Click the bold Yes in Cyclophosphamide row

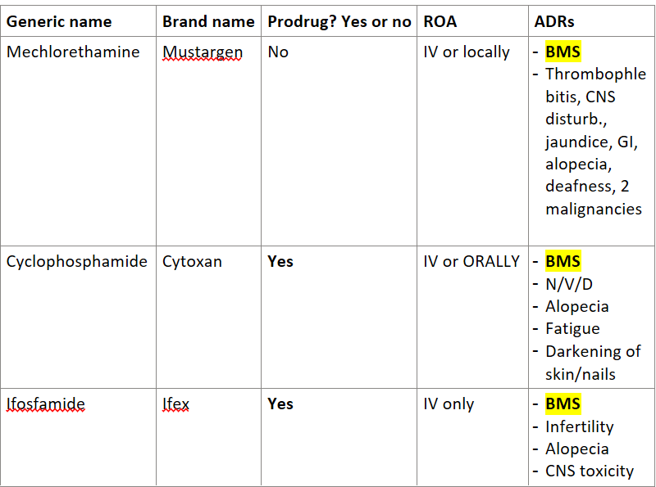coord(280,261)
